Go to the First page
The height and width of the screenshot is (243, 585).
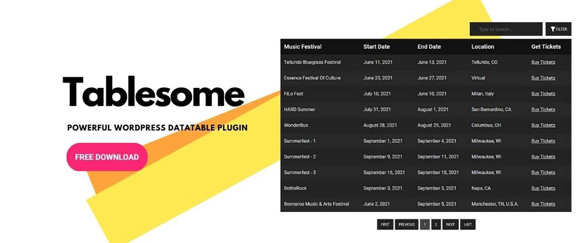tap(385, 224)
